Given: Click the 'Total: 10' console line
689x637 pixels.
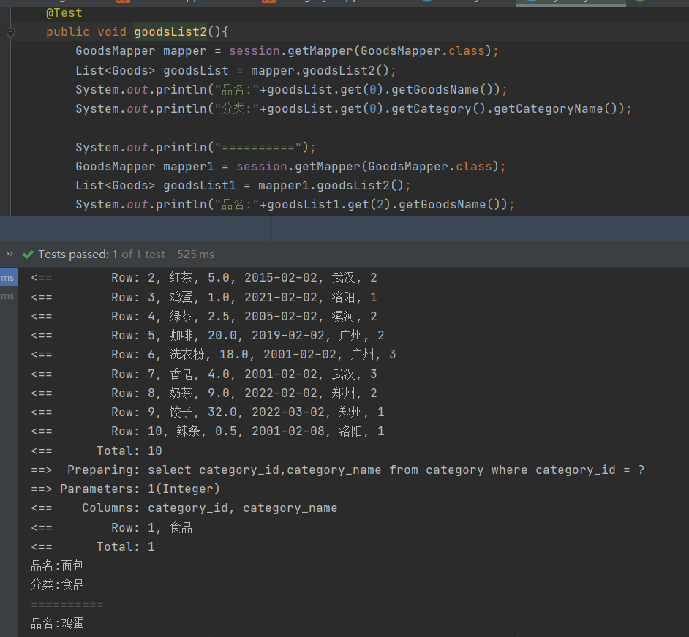Looking at the screenshot, I should (129, 451).
